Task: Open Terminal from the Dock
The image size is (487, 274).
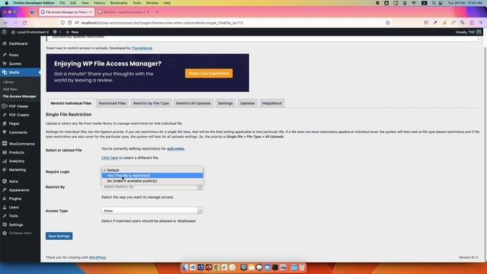Action: (x=275, y=267)
